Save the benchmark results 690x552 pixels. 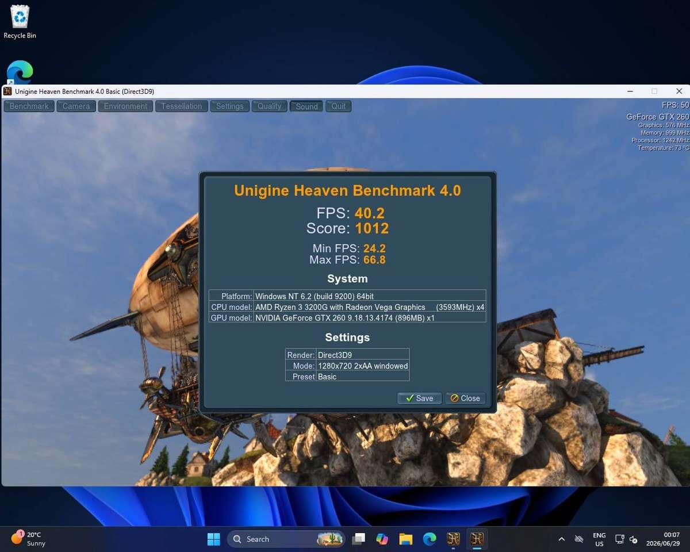coord(419,398)
